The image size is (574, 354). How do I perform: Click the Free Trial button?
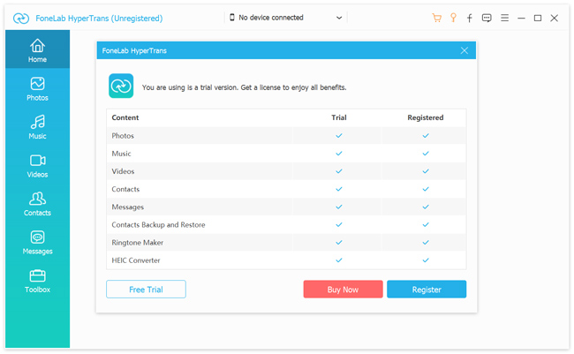(x=146, y=290)
